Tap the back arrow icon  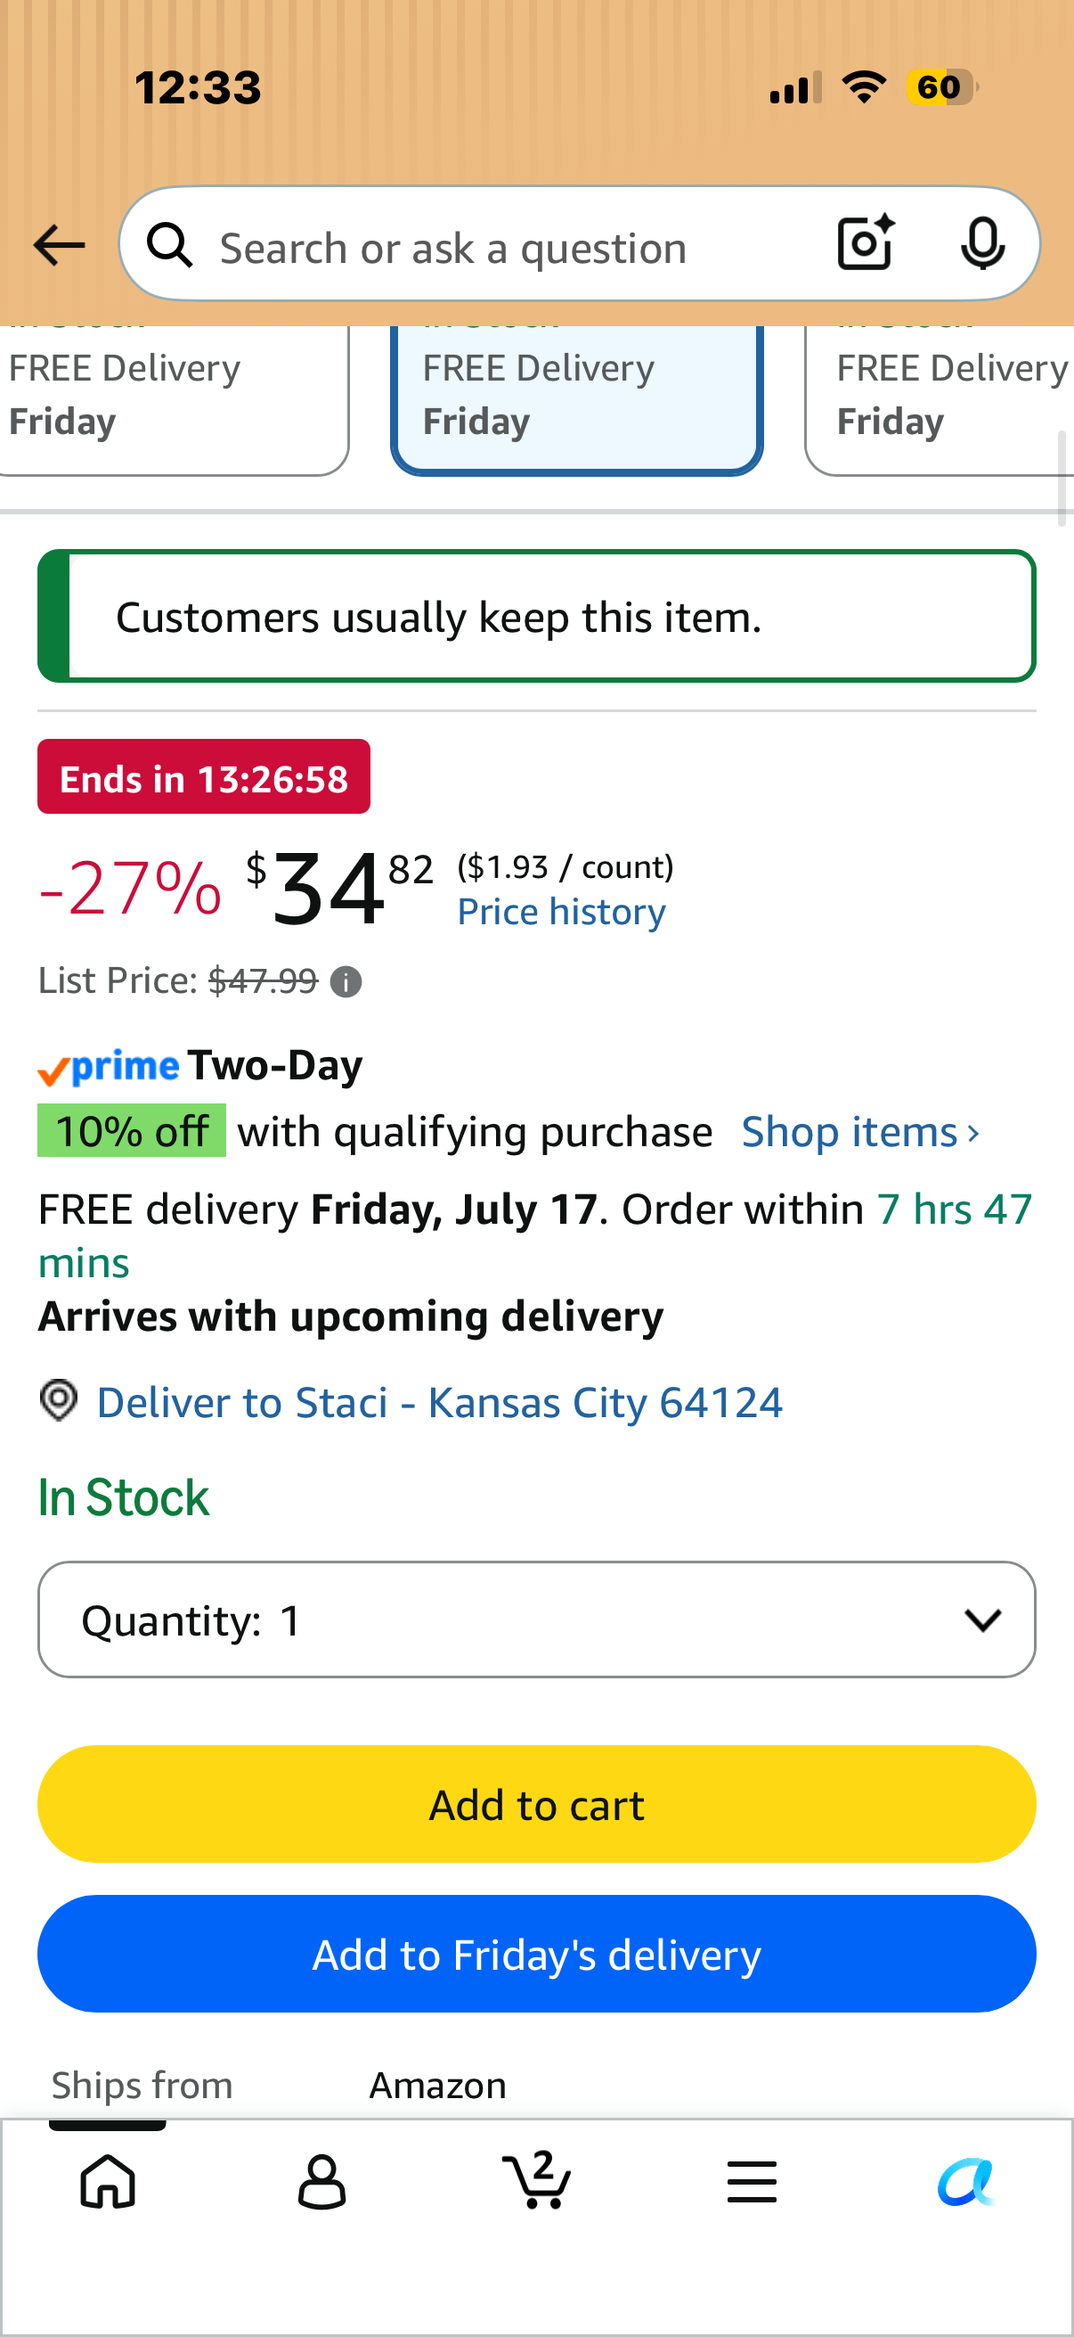pyautogui.click(x=59, y=245)
